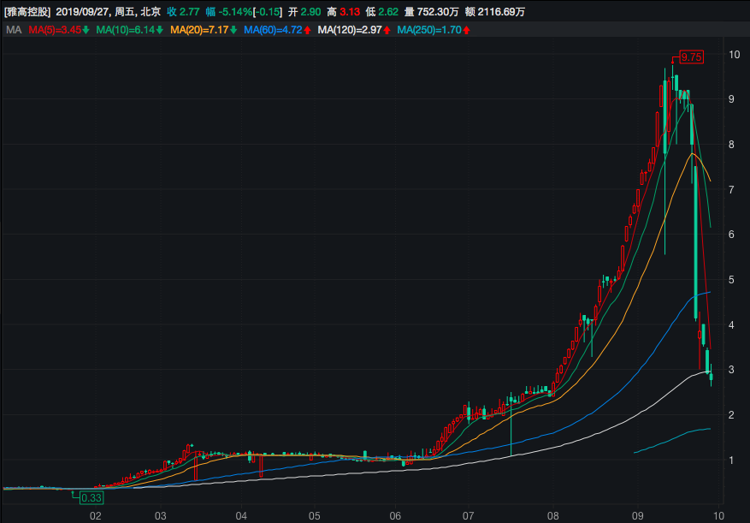Screen dimensions: 750x523
Task: Click the MA(120) red up arrow
Action: 387,30
